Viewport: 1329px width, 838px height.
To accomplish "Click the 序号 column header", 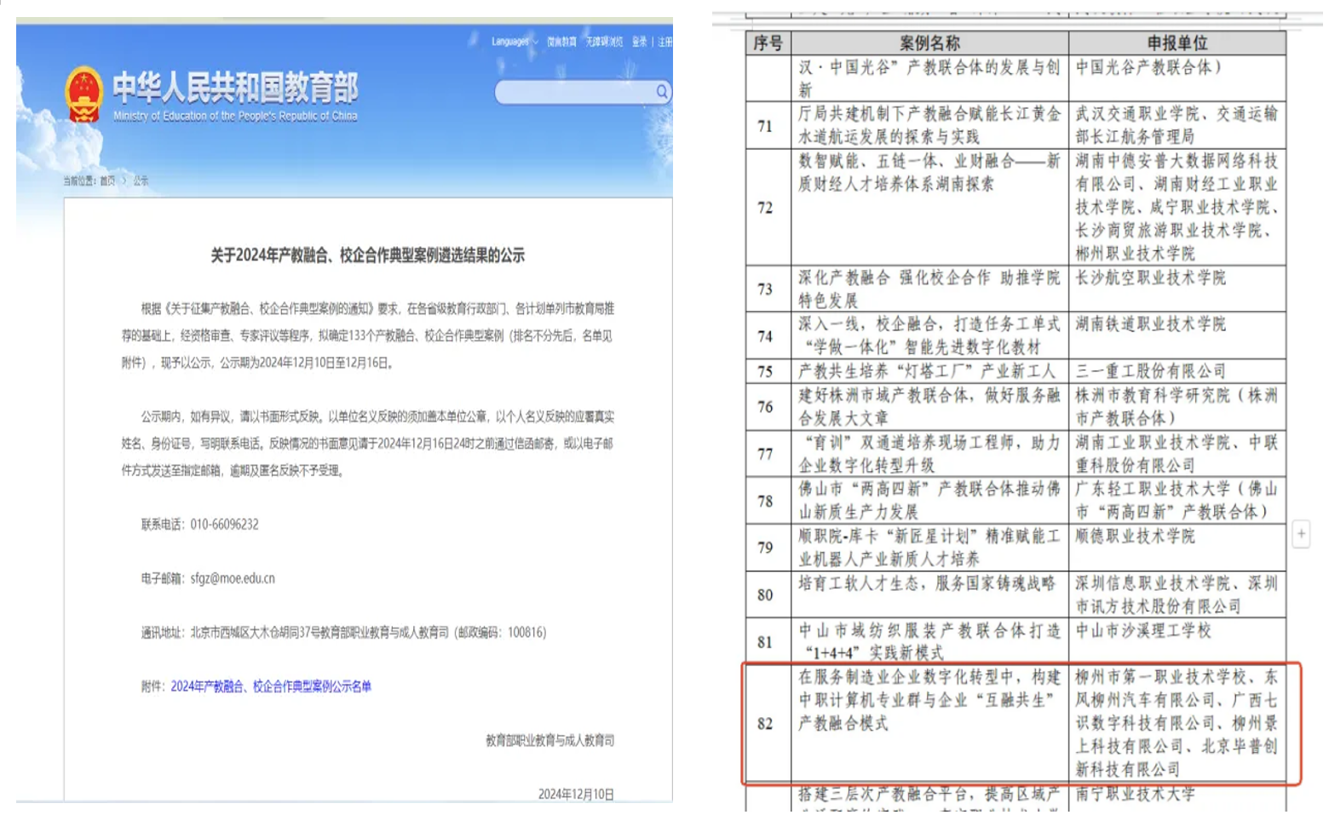I will [768, 43].
